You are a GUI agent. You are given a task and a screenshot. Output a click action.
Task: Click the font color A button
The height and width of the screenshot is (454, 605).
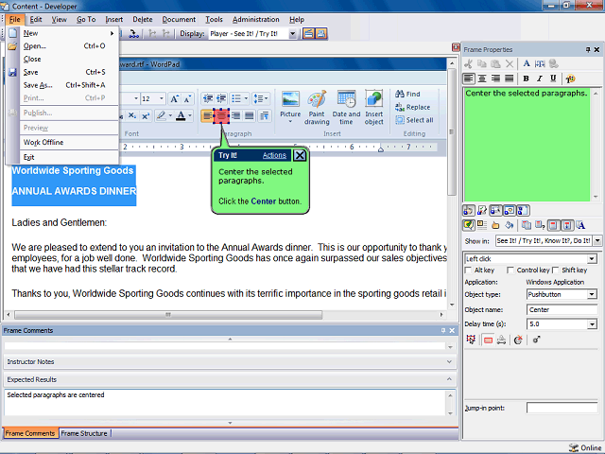(181, 115)
